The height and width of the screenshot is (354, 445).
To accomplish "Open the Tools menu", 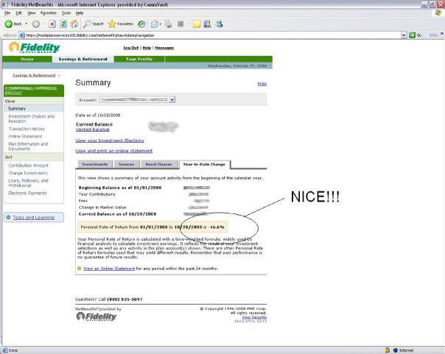I will tap(66, 13).
